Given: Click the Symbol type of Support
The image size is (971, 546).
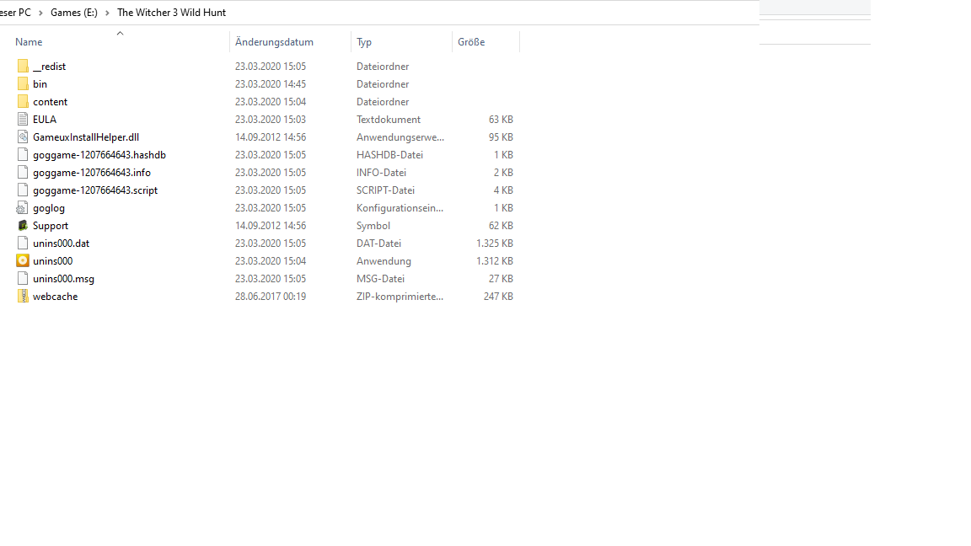Looking at the screenshot, I should [373, 226].
